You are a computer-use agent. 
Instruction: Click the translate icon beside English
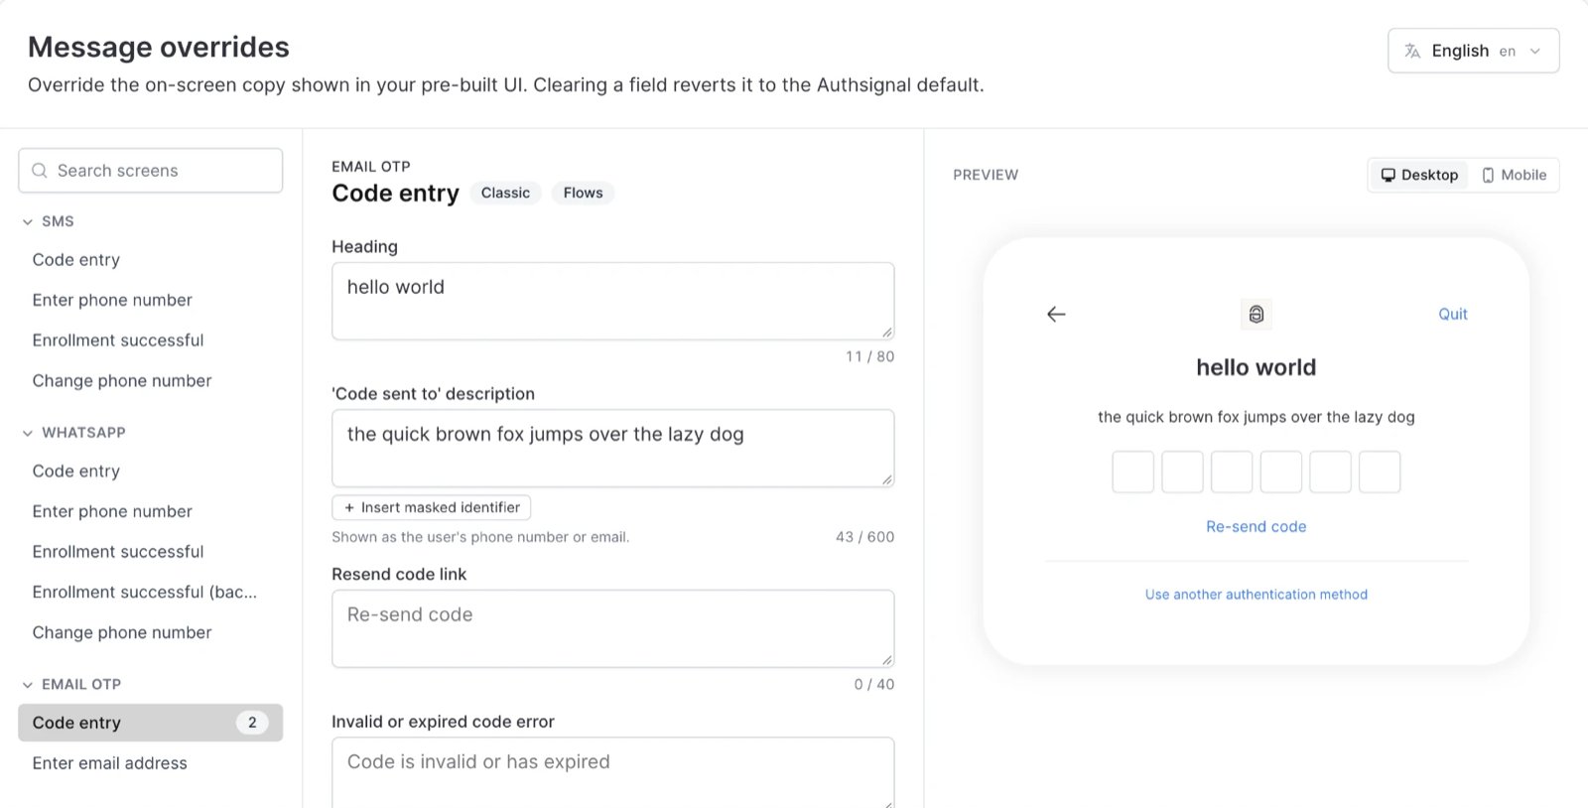(1412, 51)
